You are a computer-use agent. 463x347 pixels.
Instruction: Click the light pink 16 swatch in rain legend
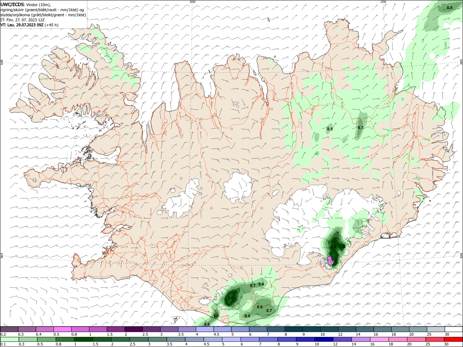379,339
